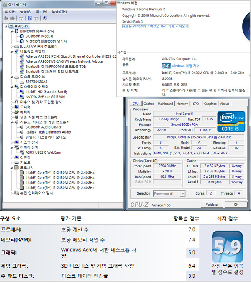The width and height of the screenshot is (251, 283).
Task: Collapse the 사운드, 비디오 및 게임 컨트롤러 node
Action: point(12,122)
